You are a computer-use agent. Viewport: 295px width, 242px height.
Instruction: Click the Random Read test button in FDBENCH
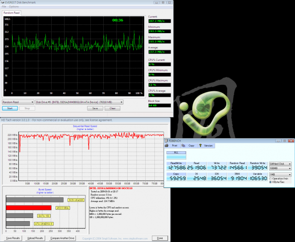coord(237,163)
